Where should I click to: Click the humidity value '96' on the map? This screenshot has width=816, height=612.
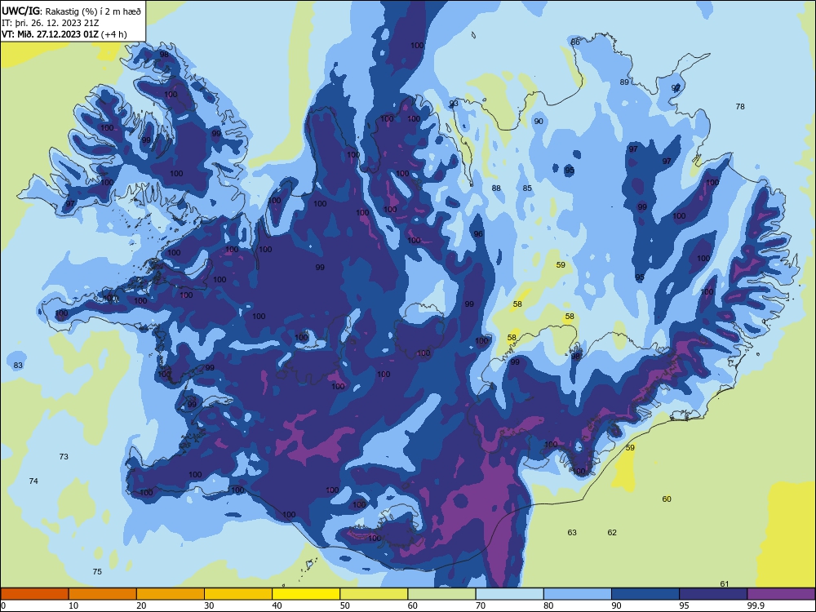478,234
